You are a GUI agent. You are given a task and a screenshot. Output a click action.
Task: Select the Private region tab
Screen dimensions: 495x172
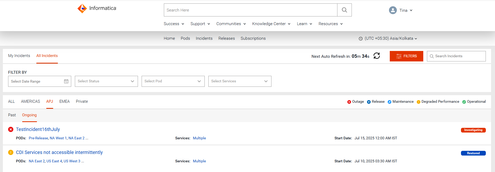(82, 101)
